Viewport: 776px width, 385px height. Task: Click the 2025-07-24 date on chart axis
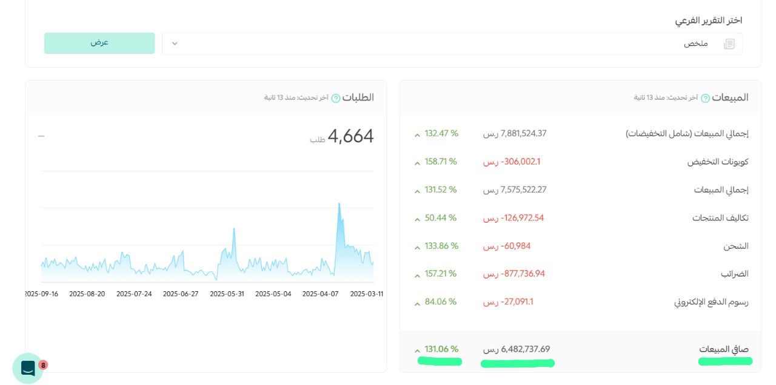click(134, 294)
